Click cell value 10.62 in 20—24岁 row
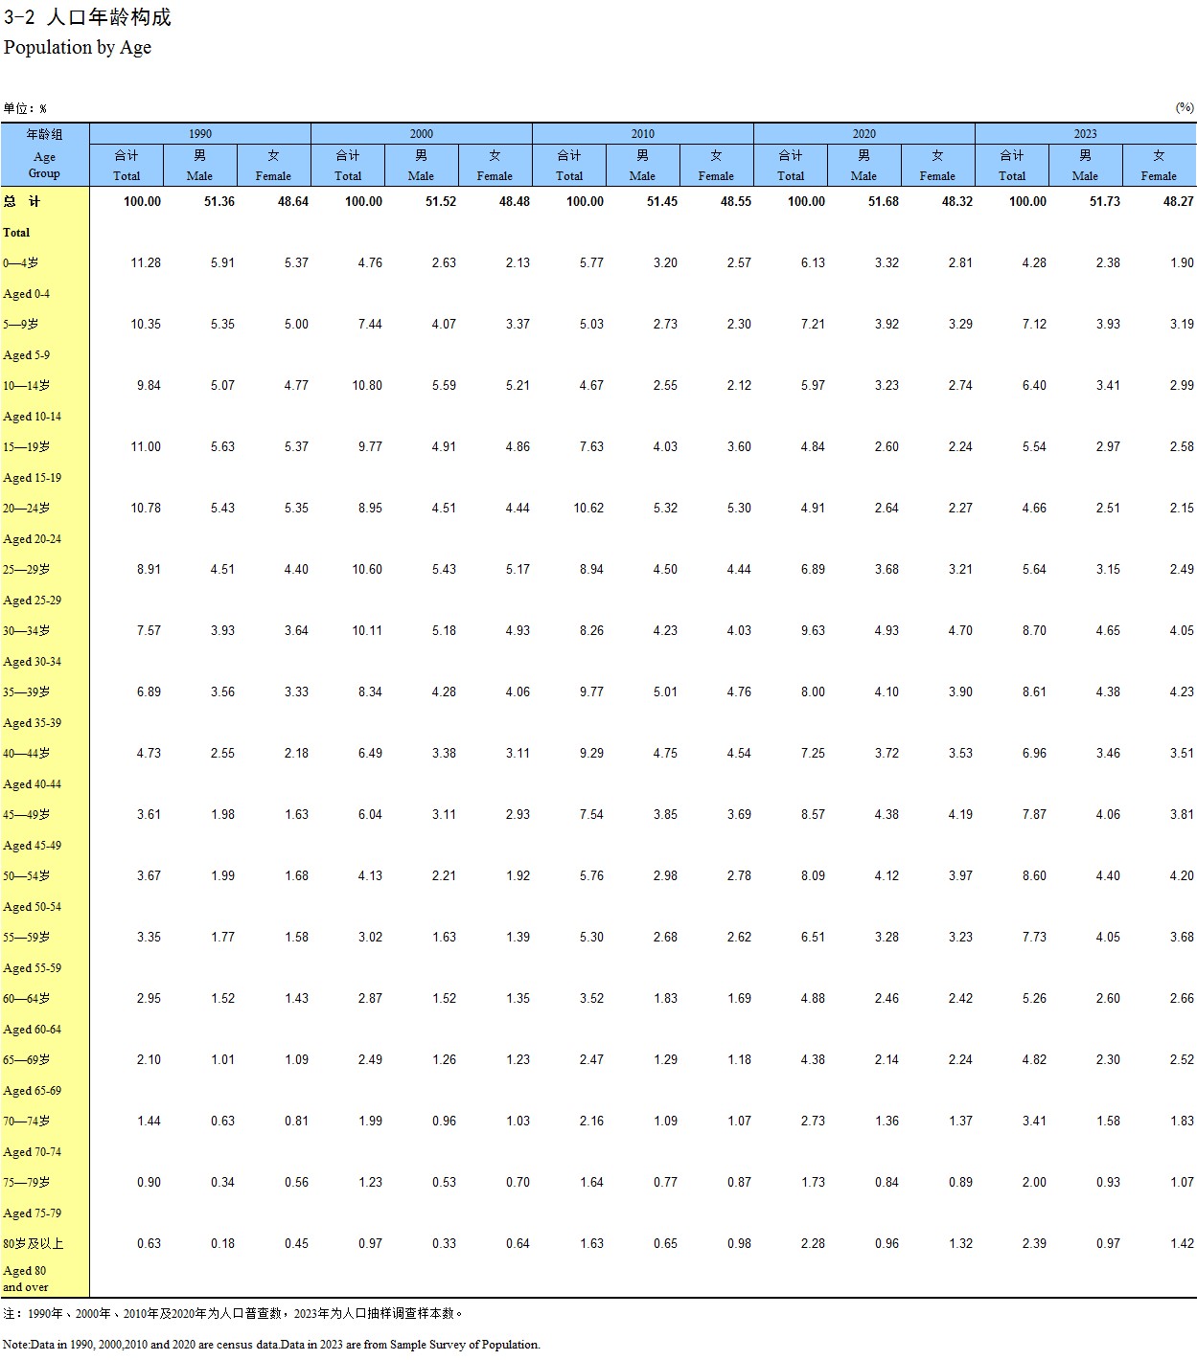The width and height of the screenshot is (1197, 1360). 588,508
